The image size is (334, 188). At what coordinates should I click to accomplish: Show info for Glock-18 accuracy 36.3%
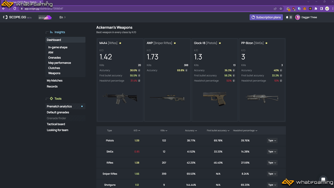234,70
